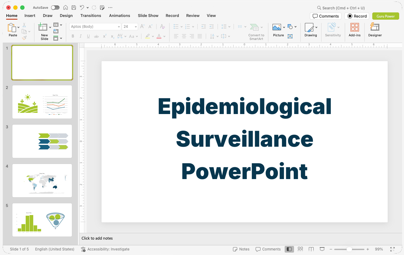
Task: Toggle Bold formatting
Action: point(73,36)
